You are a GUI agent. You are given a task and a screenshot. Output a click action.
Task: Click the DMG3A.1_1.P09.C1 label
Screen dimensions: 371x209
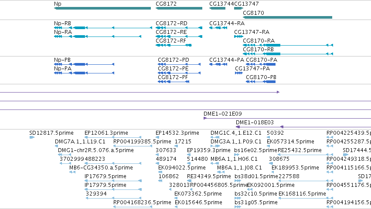pos(236,142)
